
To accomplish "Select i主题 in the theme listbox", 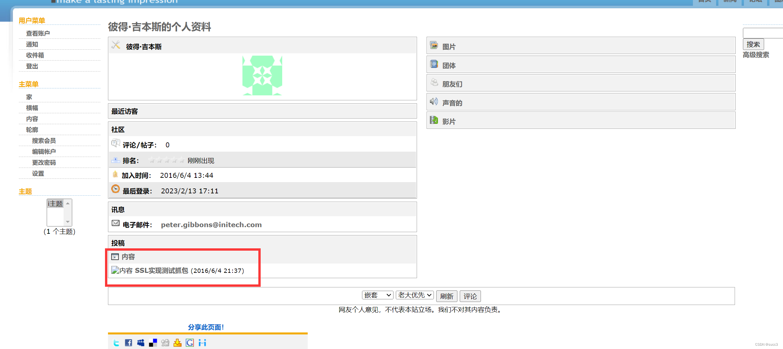I will click(x=55, y=204).
